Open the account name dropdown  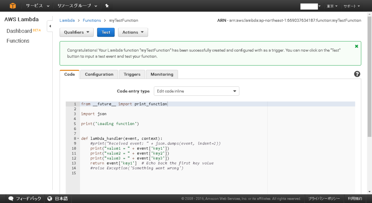tap(310, 6)
